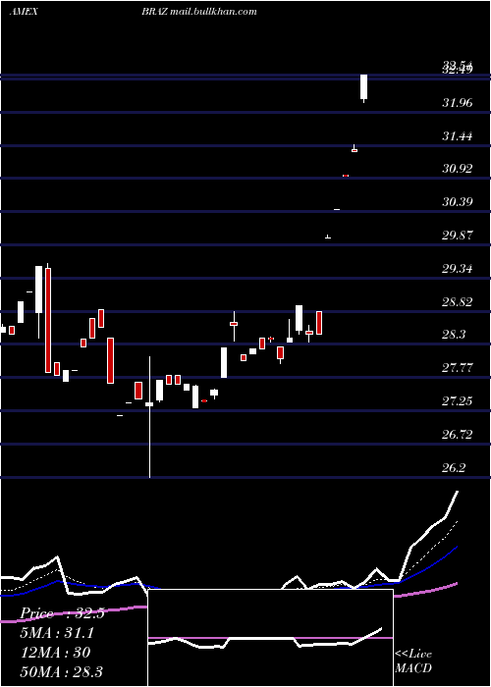Click the 29.34 price axis label
This screenshot has height=687, width=491.
(x=458, y=269)
